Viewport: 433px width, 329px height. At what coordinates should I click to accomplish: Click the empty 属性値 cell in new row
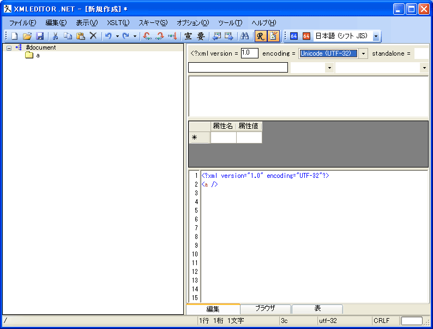point(249,137)
